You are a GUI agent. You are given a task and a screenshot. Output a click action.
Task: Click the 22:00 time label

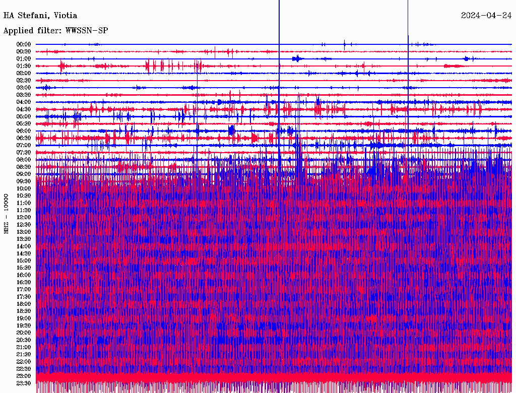(x=24, y=361)
